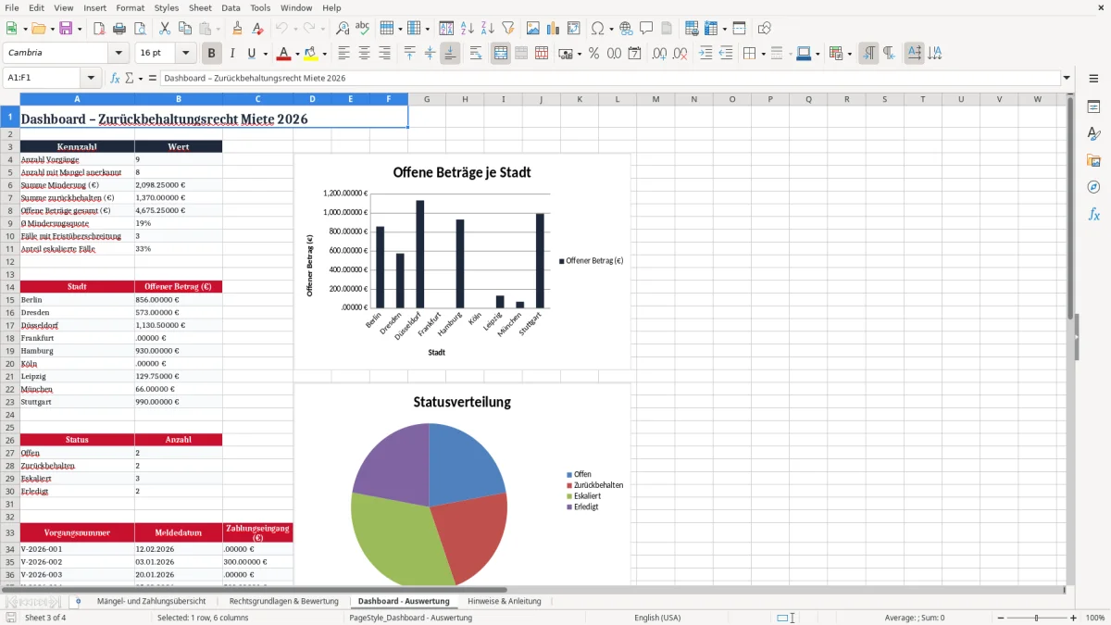Run spelling check (abc icon)
The height and width of the screenshot is (625, 1111).
tap(363, 29)
